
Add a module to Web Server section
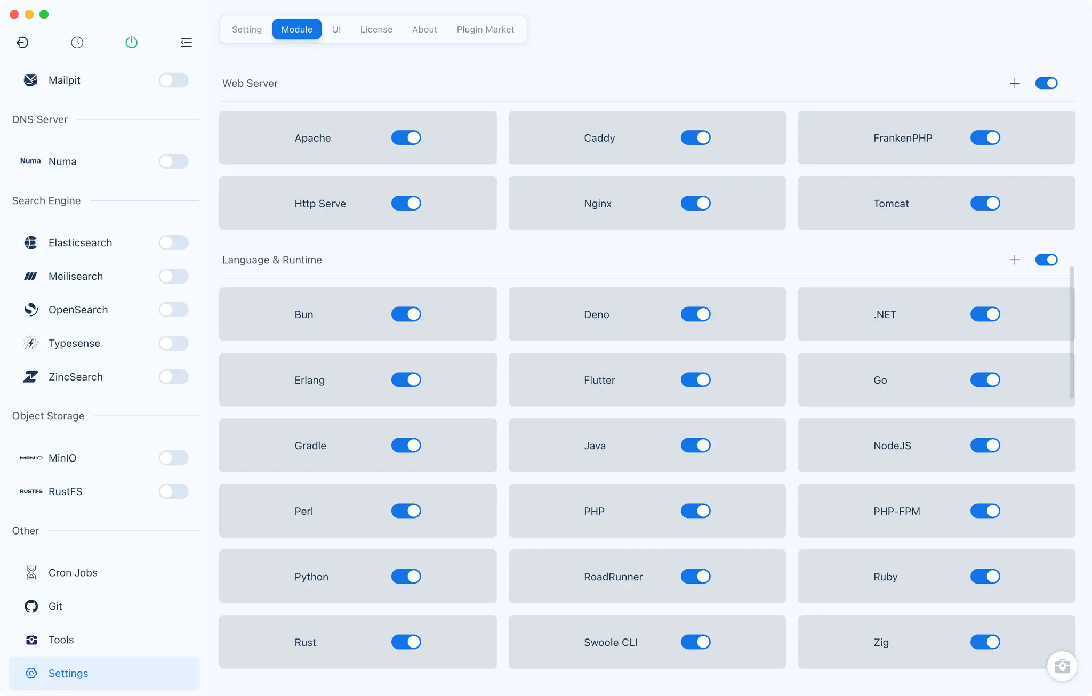coord(1015,83)
